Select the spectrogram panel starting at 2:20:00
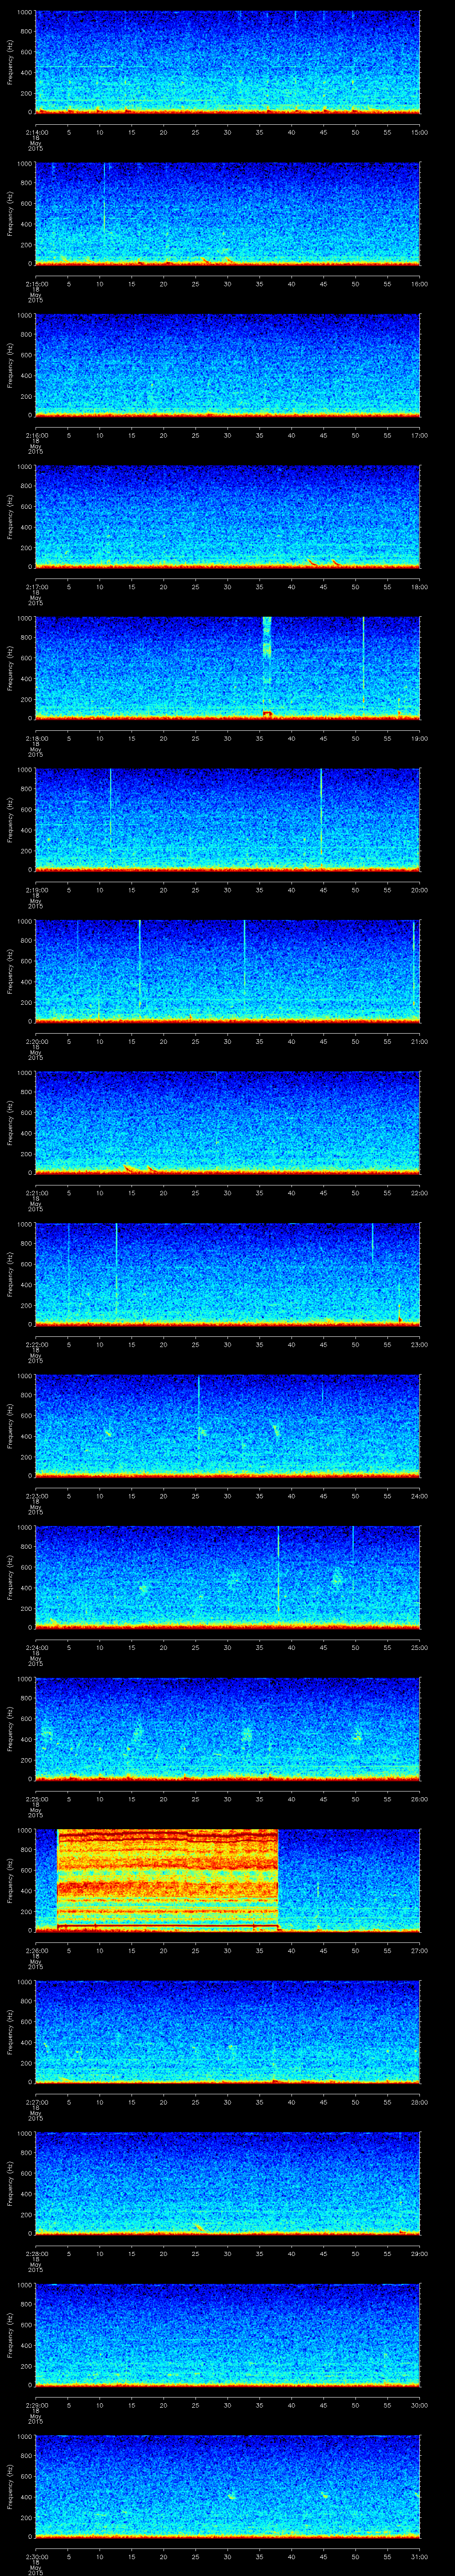455x2576 pixels. pyautogui.click(x=228, y=971)
